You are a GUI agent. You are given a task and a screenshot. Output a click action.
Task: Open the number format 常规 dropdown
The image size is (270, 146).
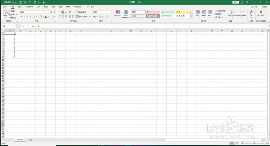click(x=111, y=12)
